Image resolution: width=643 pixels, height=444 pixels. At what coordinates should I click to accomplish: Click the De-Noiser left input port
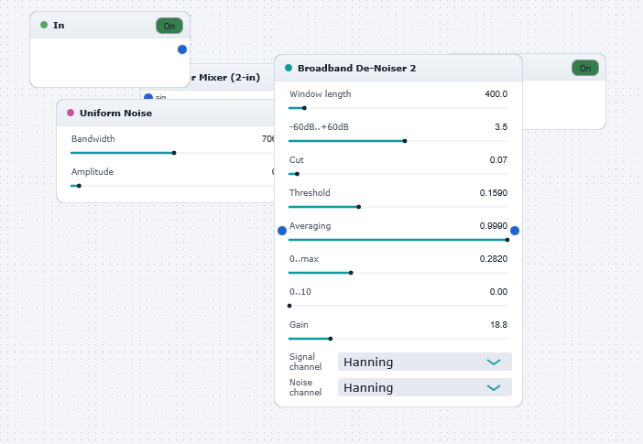click(282, 231)
